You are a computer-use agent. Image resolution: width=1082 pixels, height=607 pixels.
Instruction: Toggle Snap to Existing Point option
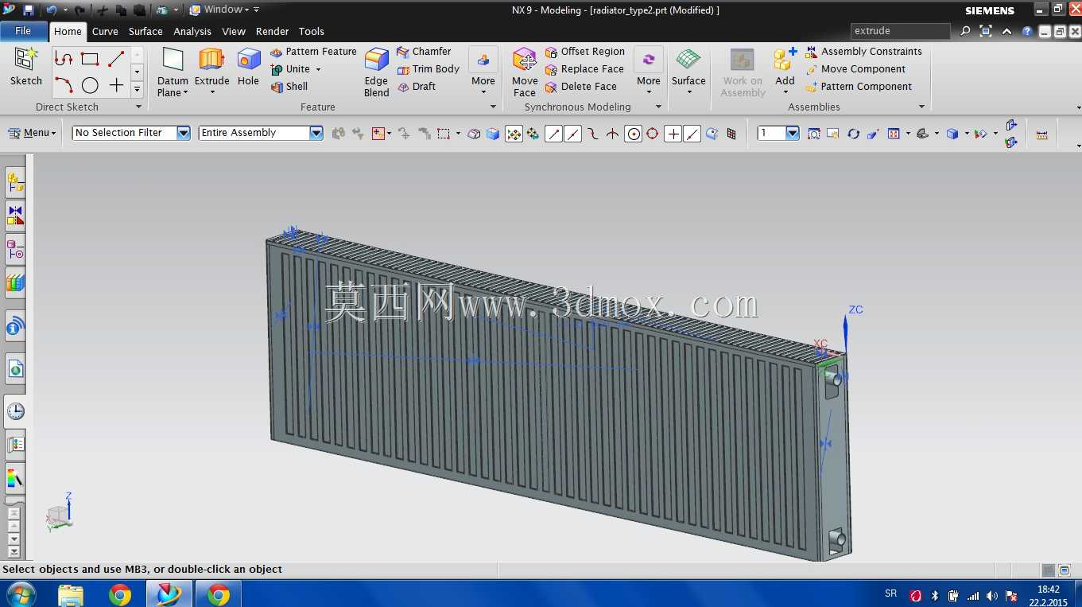pos(673,134)
